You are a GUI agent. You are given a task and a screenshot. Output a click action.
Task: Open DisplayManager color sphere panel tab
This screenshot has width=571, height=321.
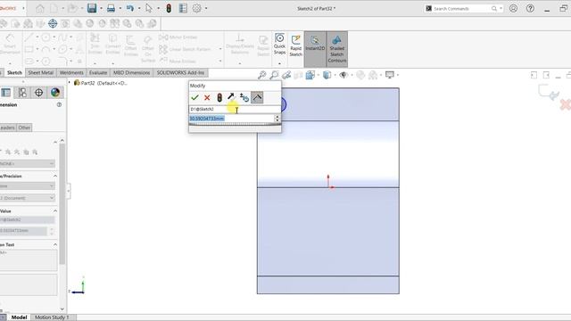tap(55, 93)
